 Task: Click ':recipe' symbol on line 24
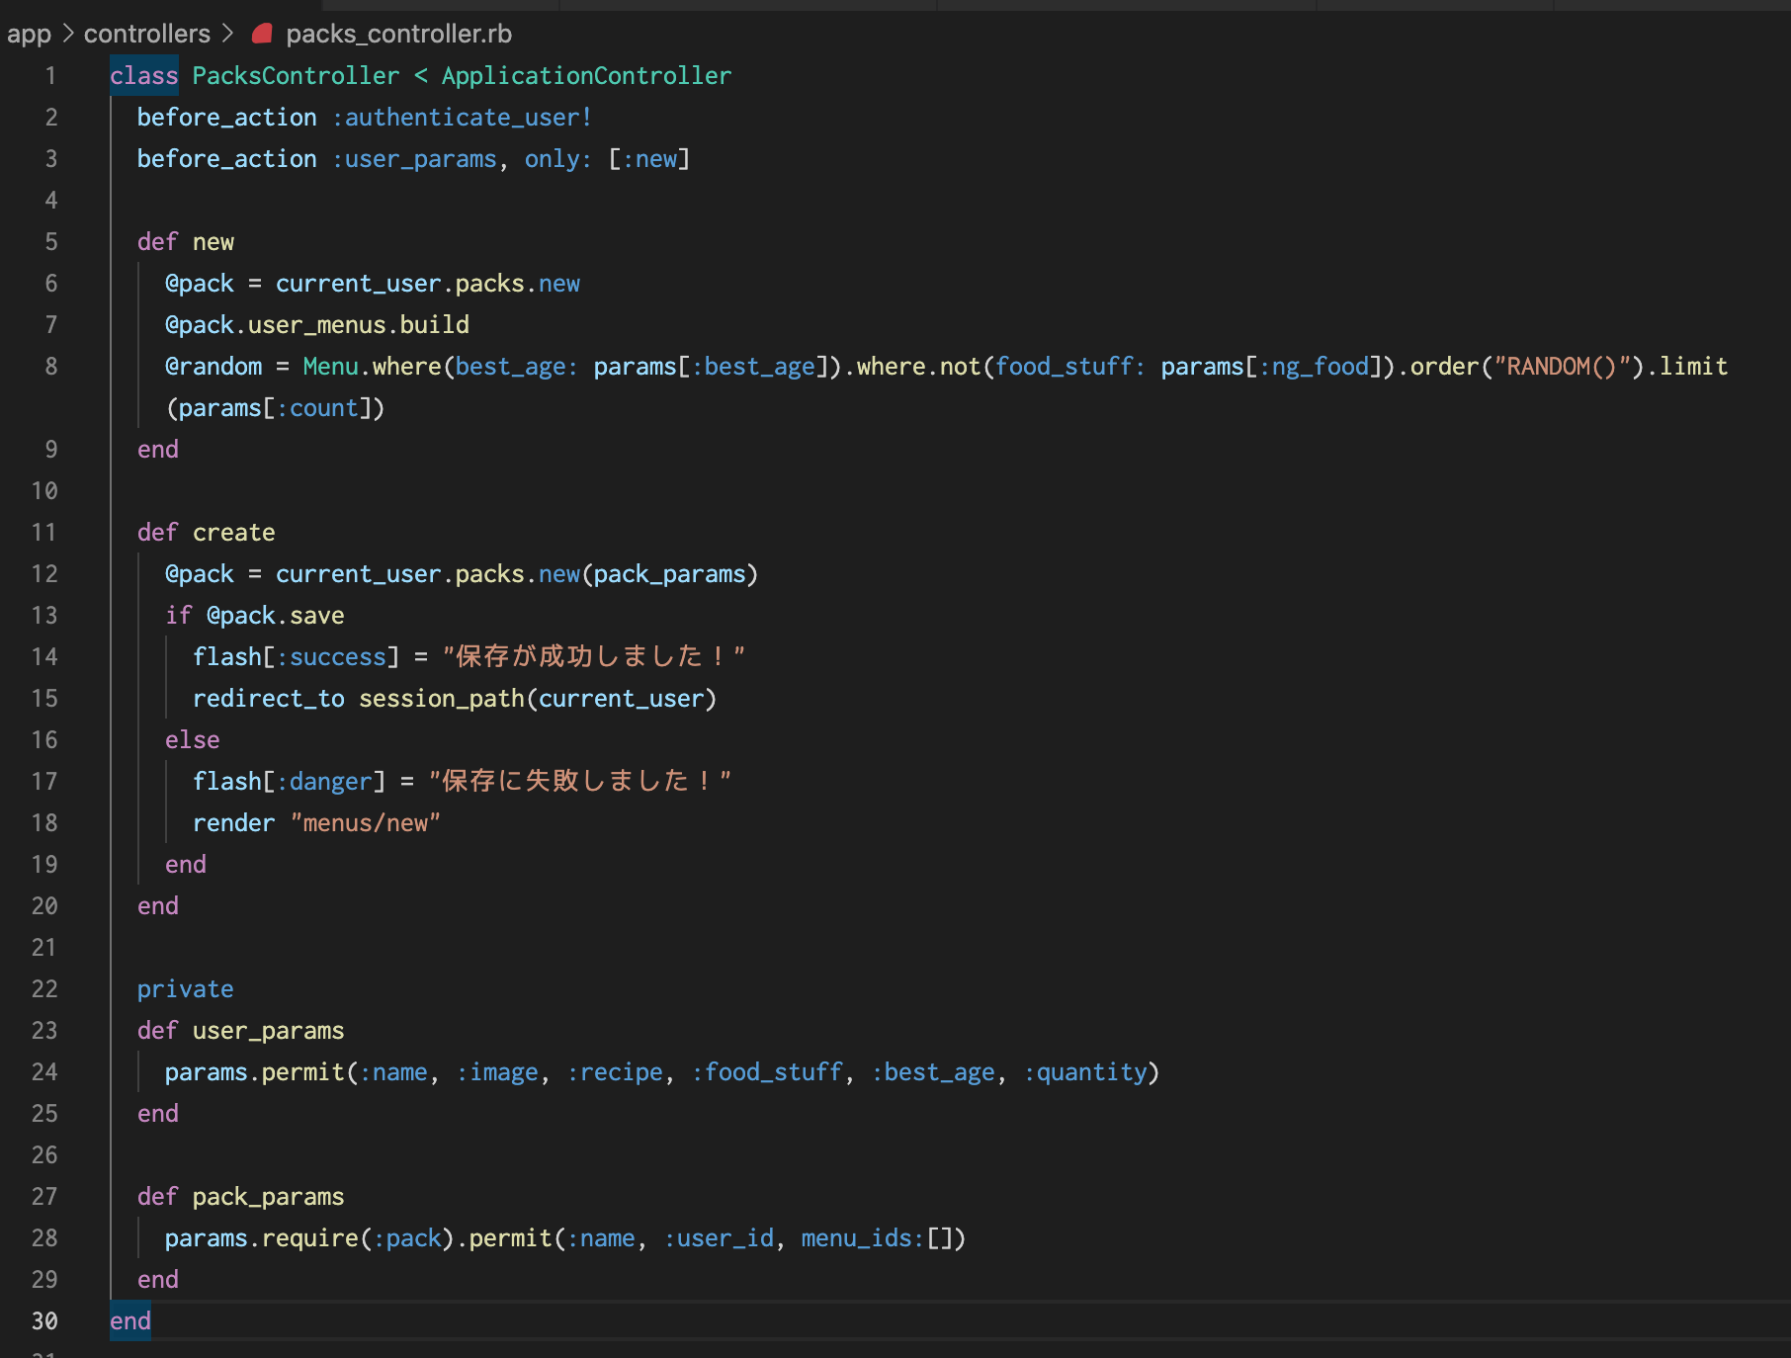615,1072
